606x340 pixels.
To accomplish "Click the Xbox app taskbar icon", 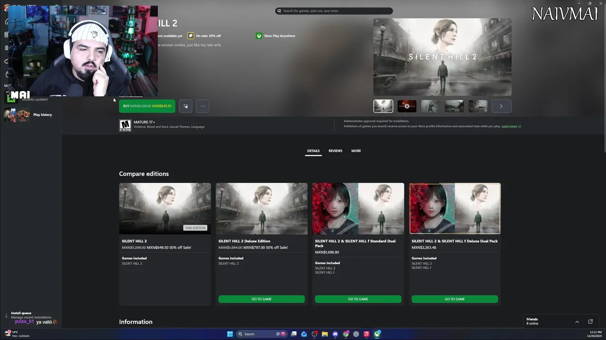I will pos(377,334).
